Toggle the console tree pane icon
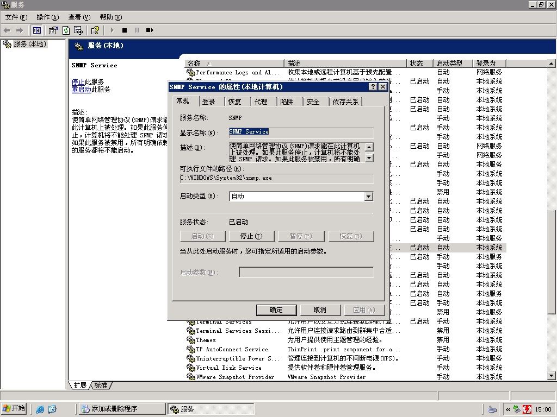The width and height of the screenshot is (557, 417). click(36, 30)
